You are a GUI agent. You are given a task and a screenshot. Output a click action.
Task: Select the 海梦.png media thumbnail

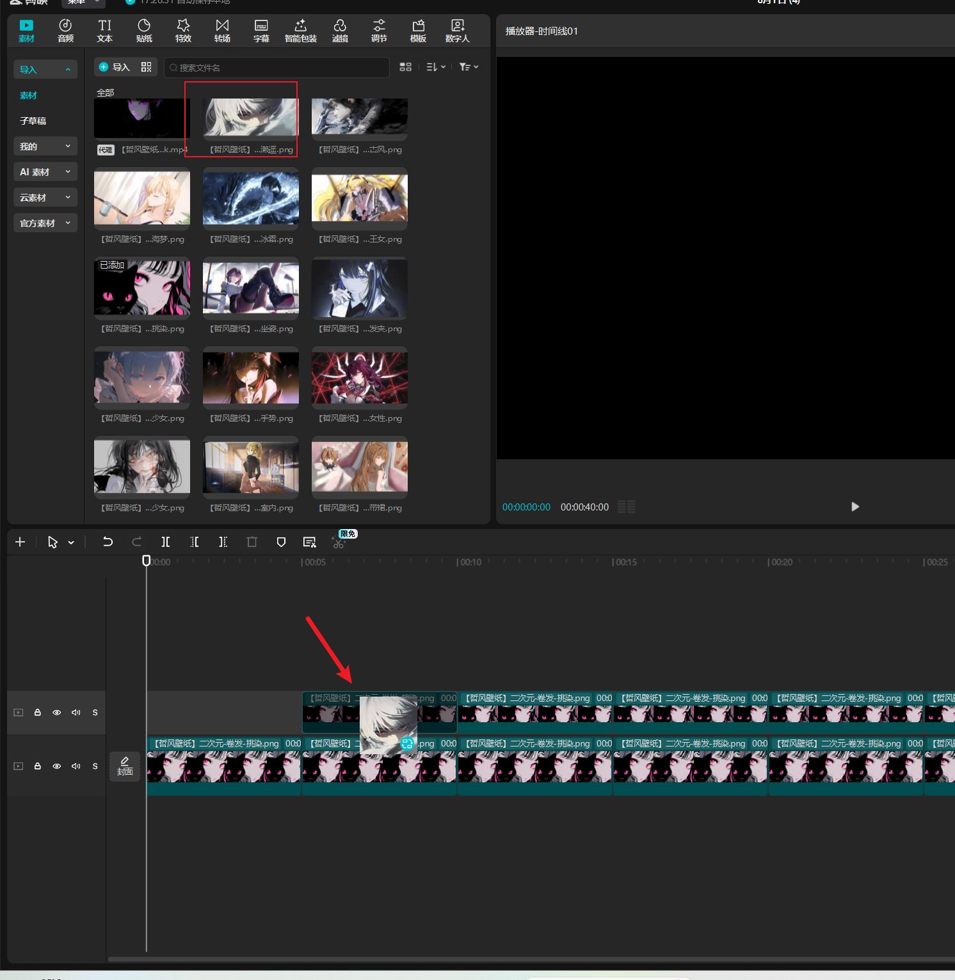click(142, 198)
